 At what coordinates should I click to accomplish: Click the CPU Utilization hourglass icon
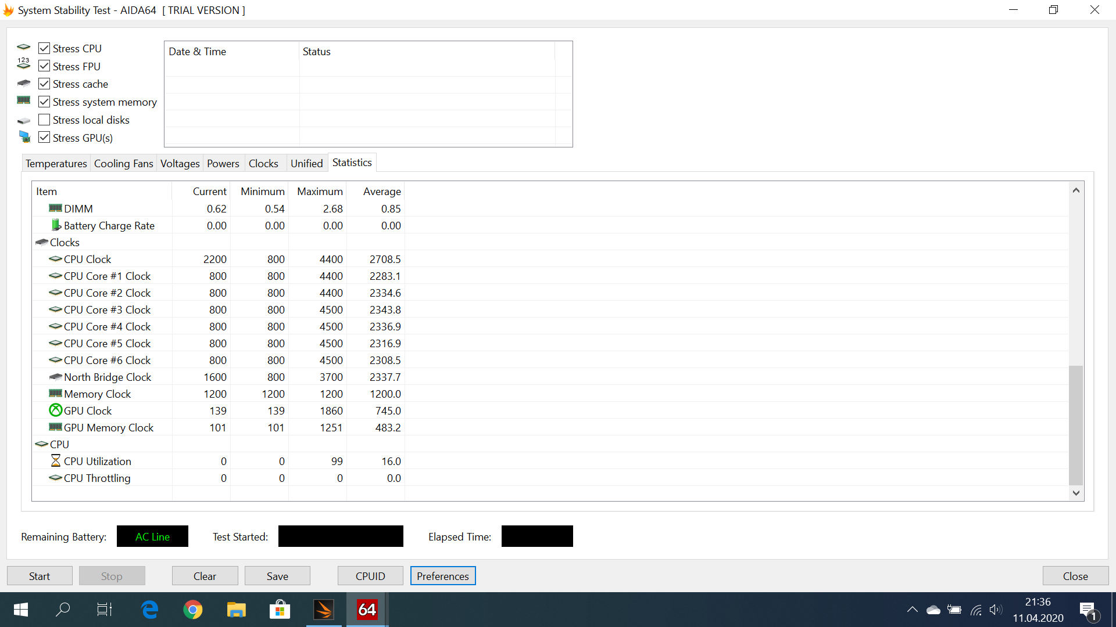[x=56, y=460]
